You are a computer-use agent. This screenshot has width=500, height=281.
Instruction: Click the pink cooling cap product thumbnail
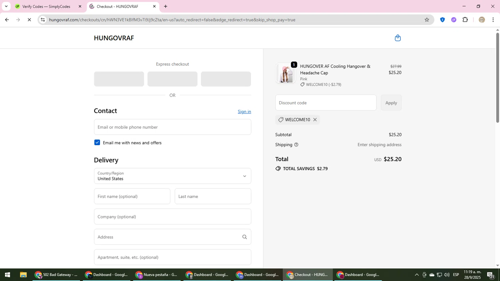286,73
